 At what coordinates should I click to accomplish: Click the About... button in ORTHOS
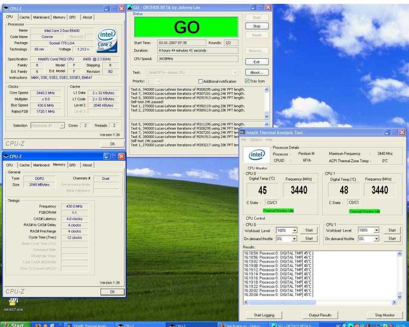tap(256, 72)
